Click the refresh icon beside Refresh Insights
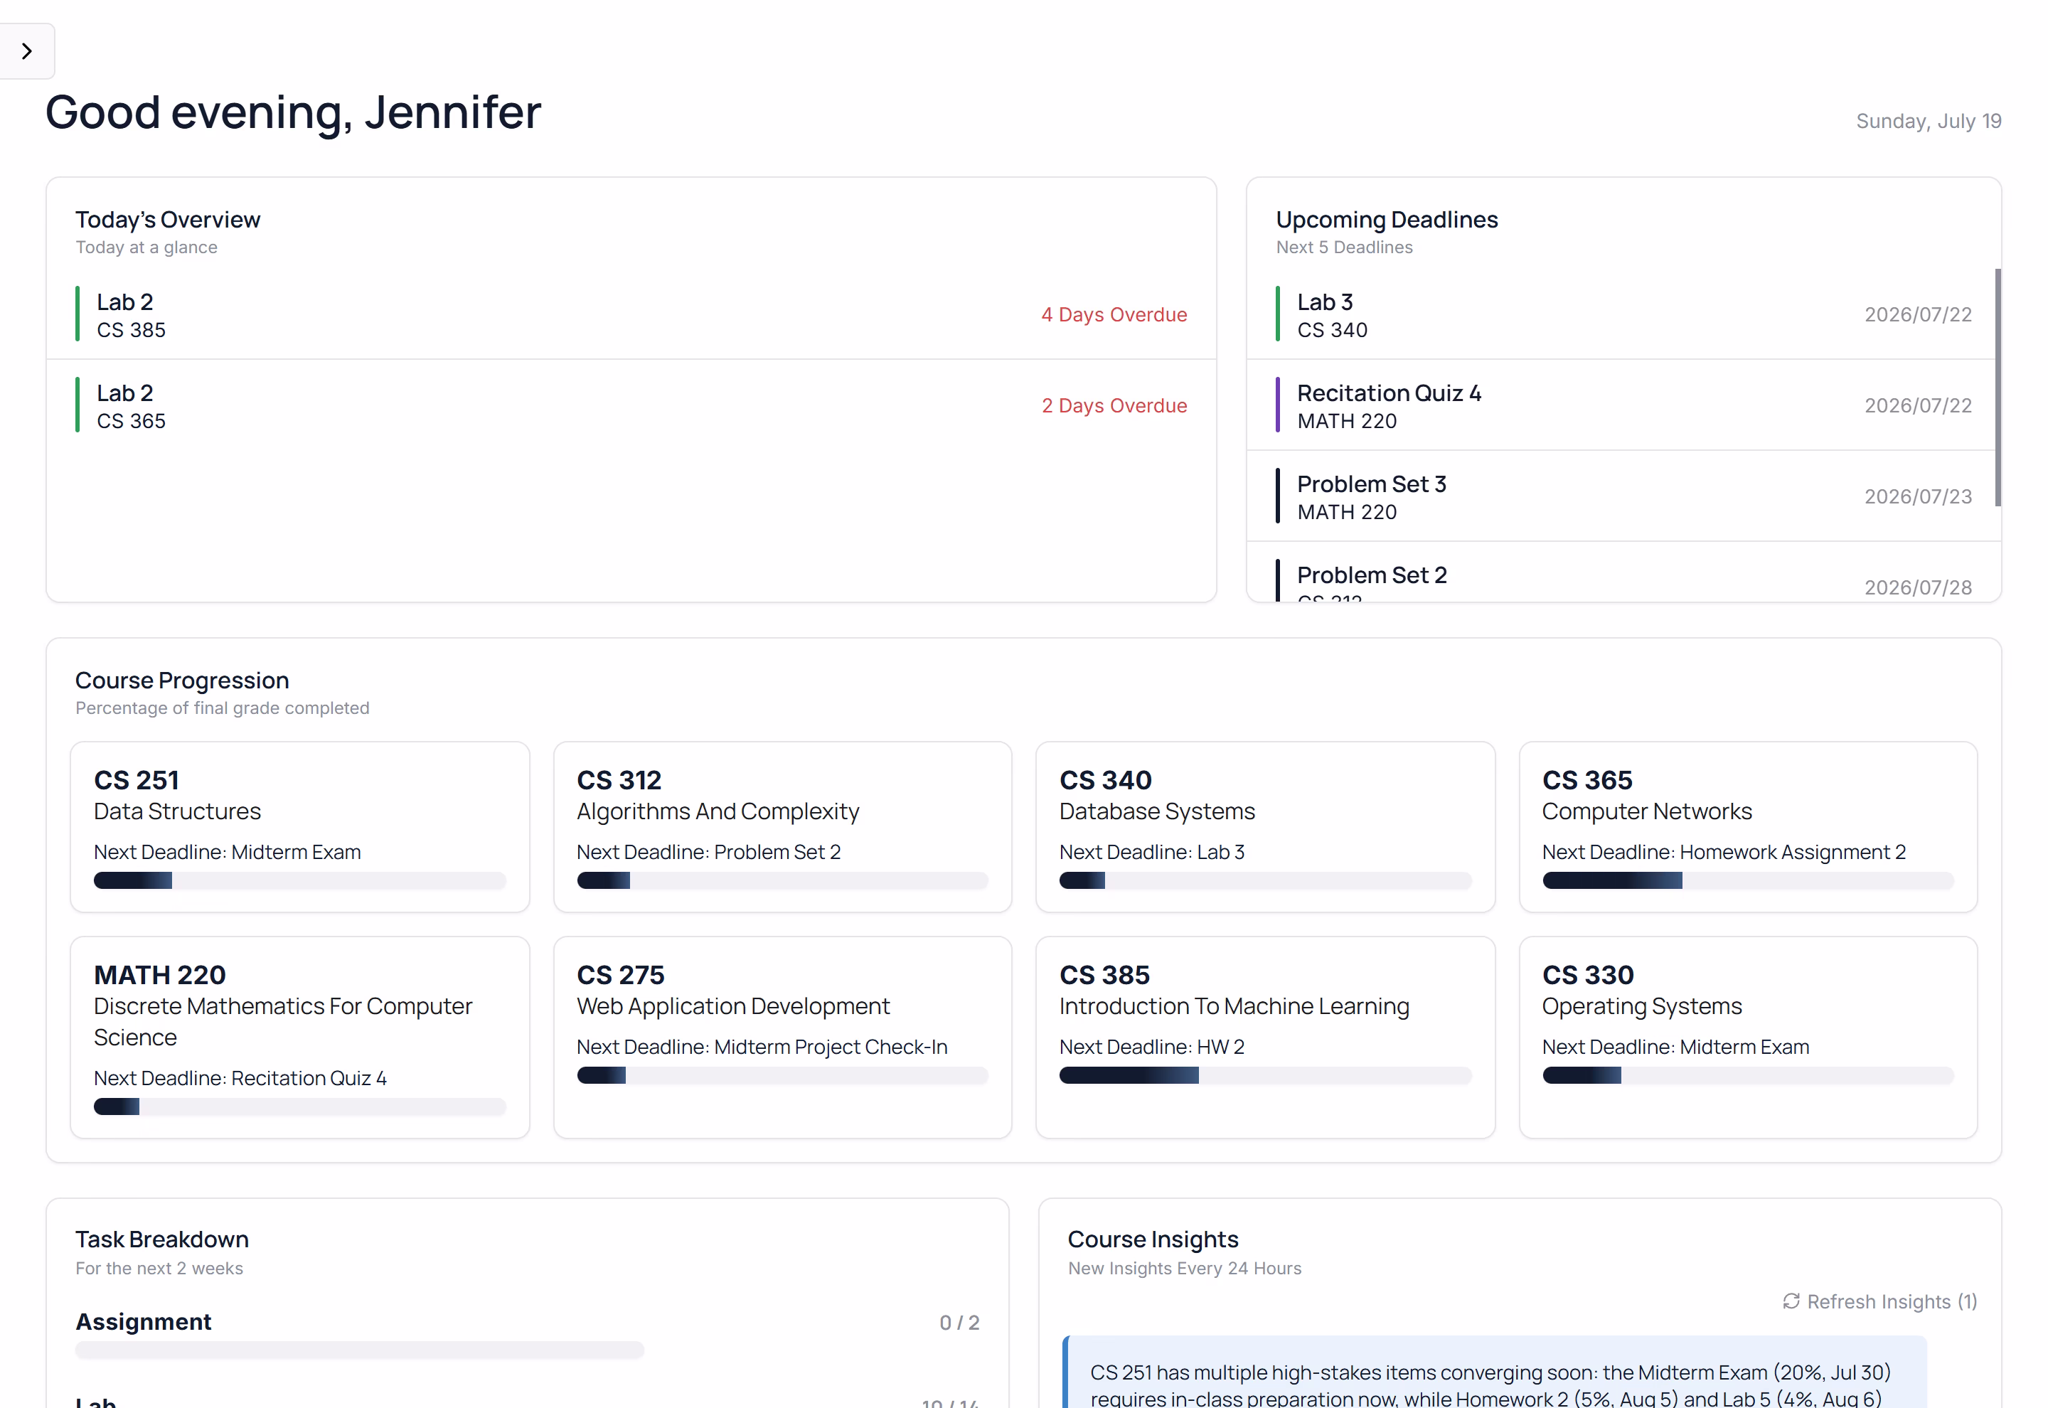 1791,1301
